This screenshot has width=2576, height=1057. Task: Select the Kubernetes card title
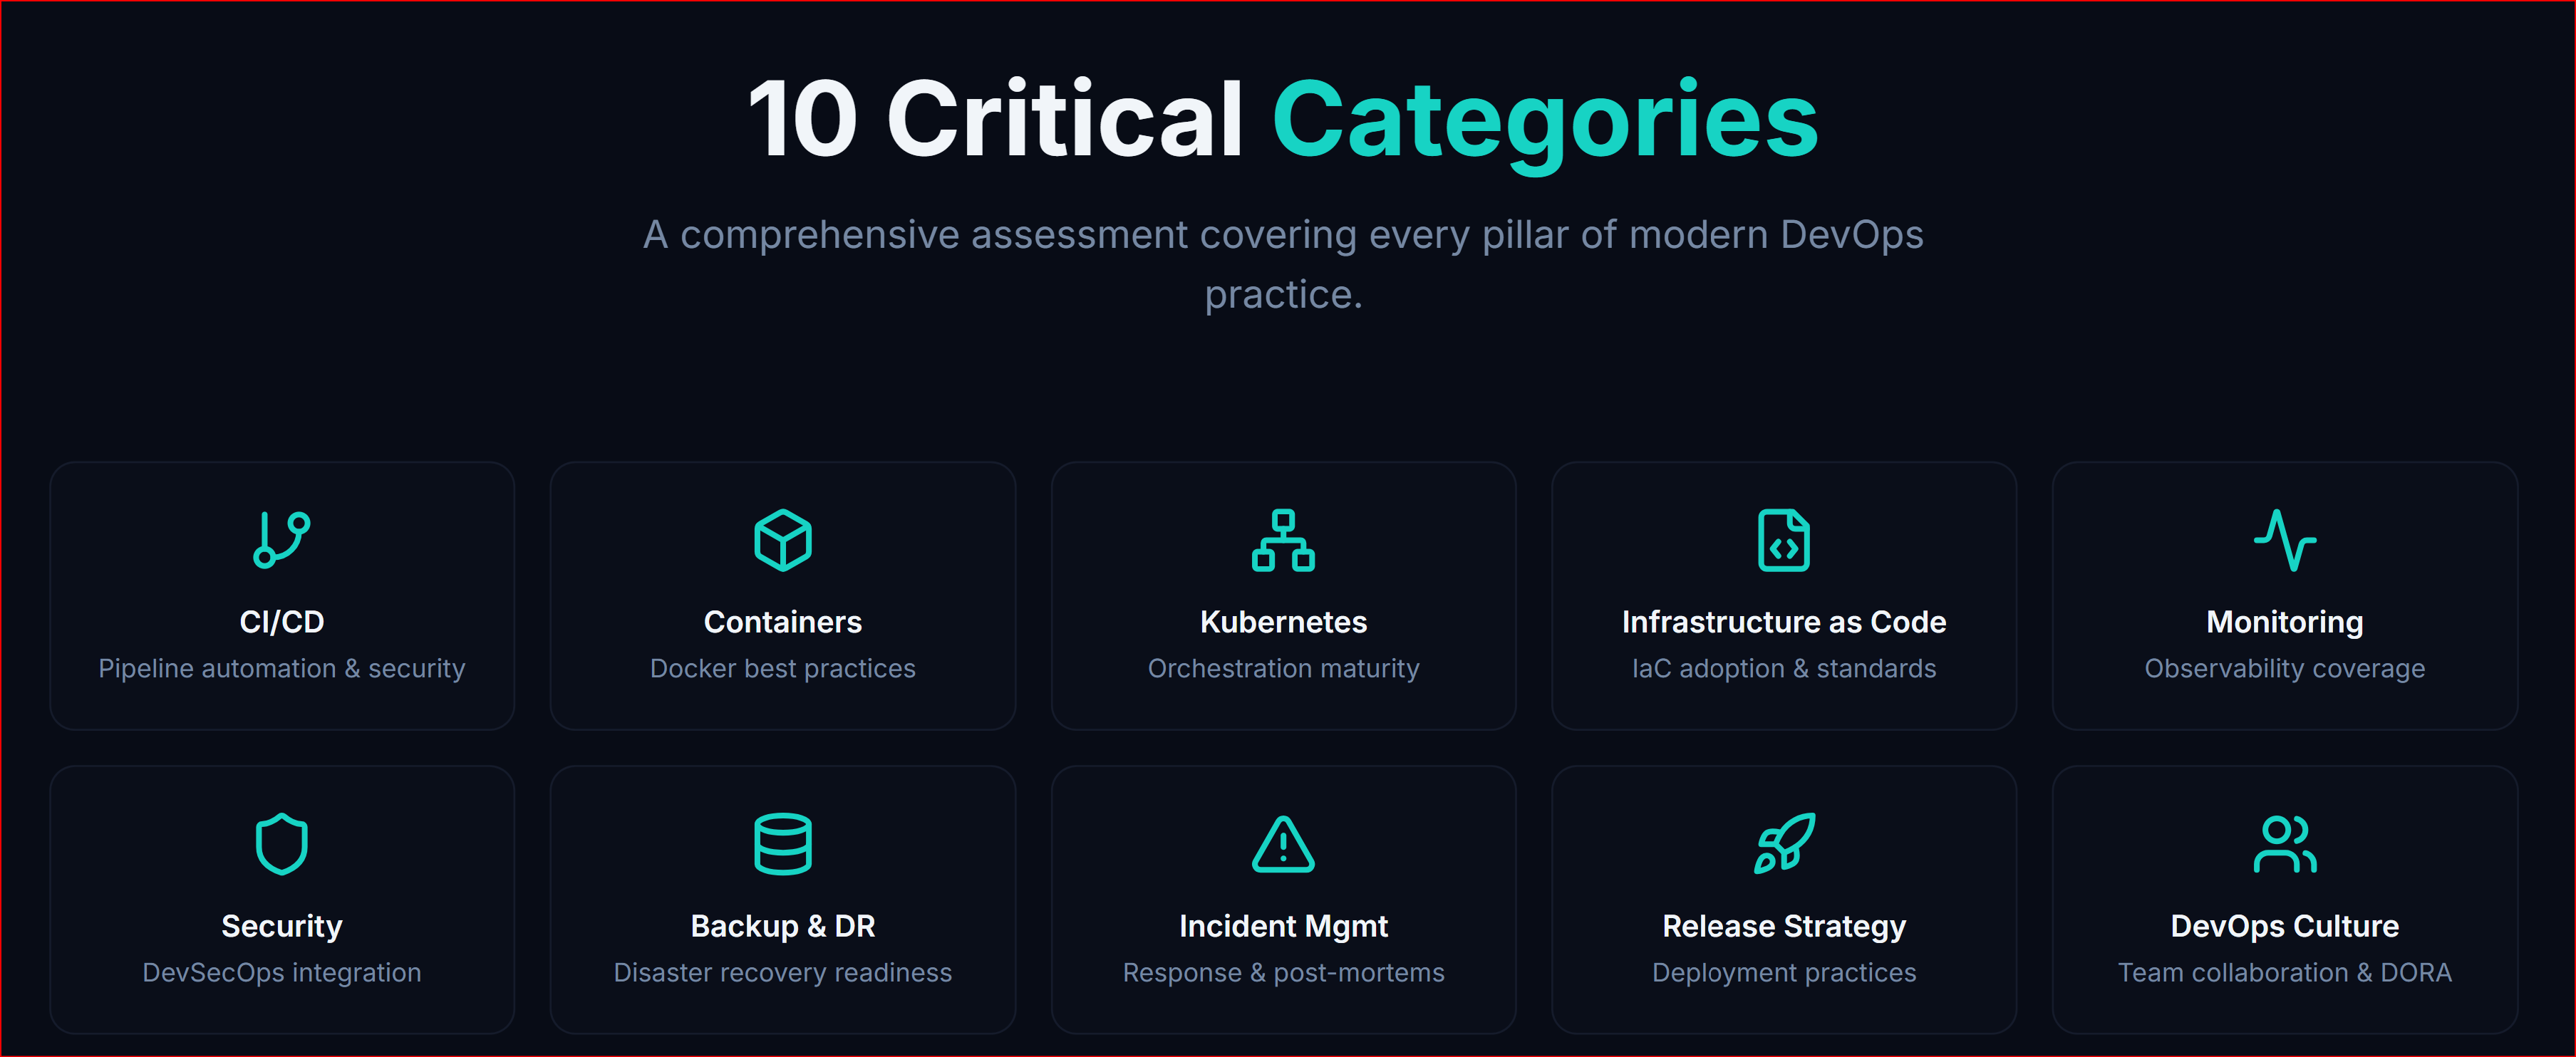(1283, 622)
